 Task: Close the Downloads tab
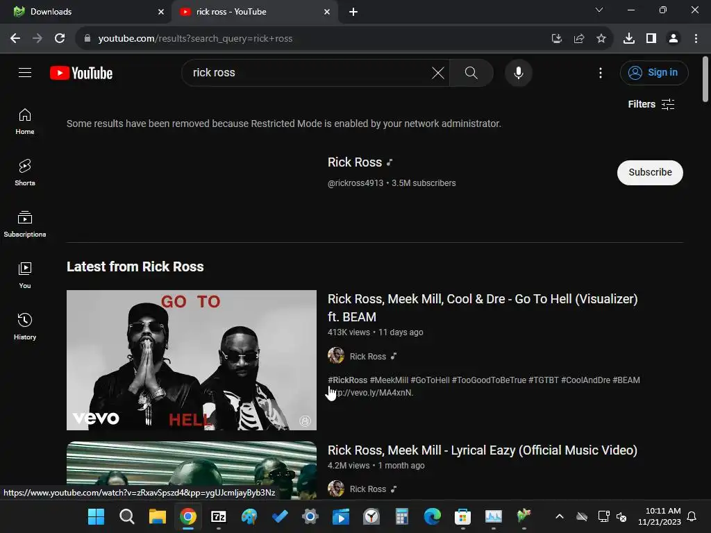[160, 12]
